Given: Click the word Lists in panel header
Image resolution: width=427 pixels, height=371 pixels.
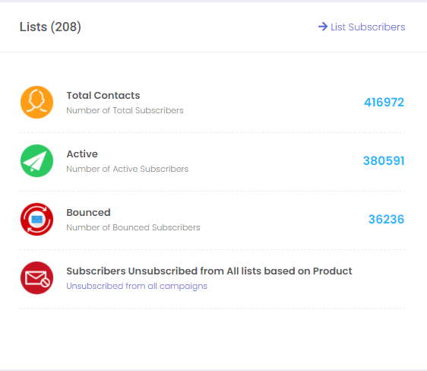Looking at the screenshot, I should coord(33,27).
